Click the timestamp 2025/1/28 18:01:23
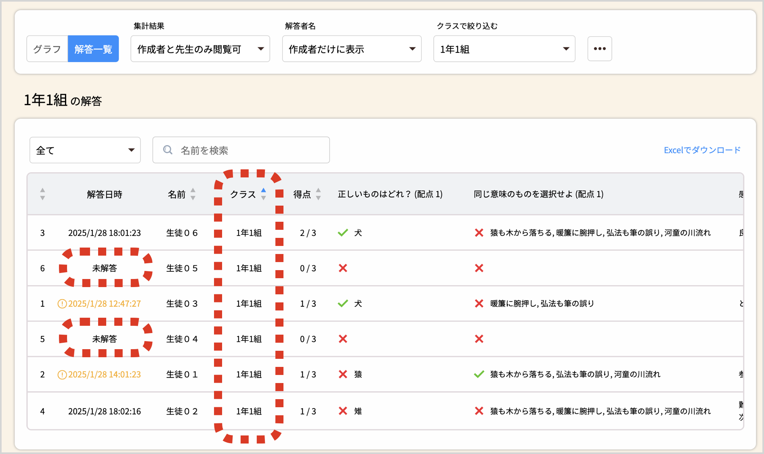Viewport: 764px width, 454px height. (x=105, y=233)
